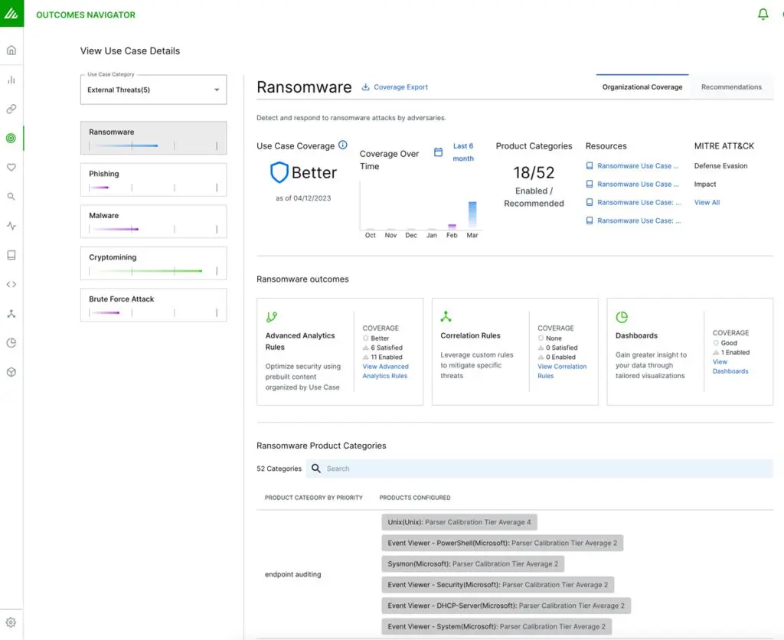Switch to the Recommendations tab
The width and height of the screenshot is (784, 640).
click(732, 87)
